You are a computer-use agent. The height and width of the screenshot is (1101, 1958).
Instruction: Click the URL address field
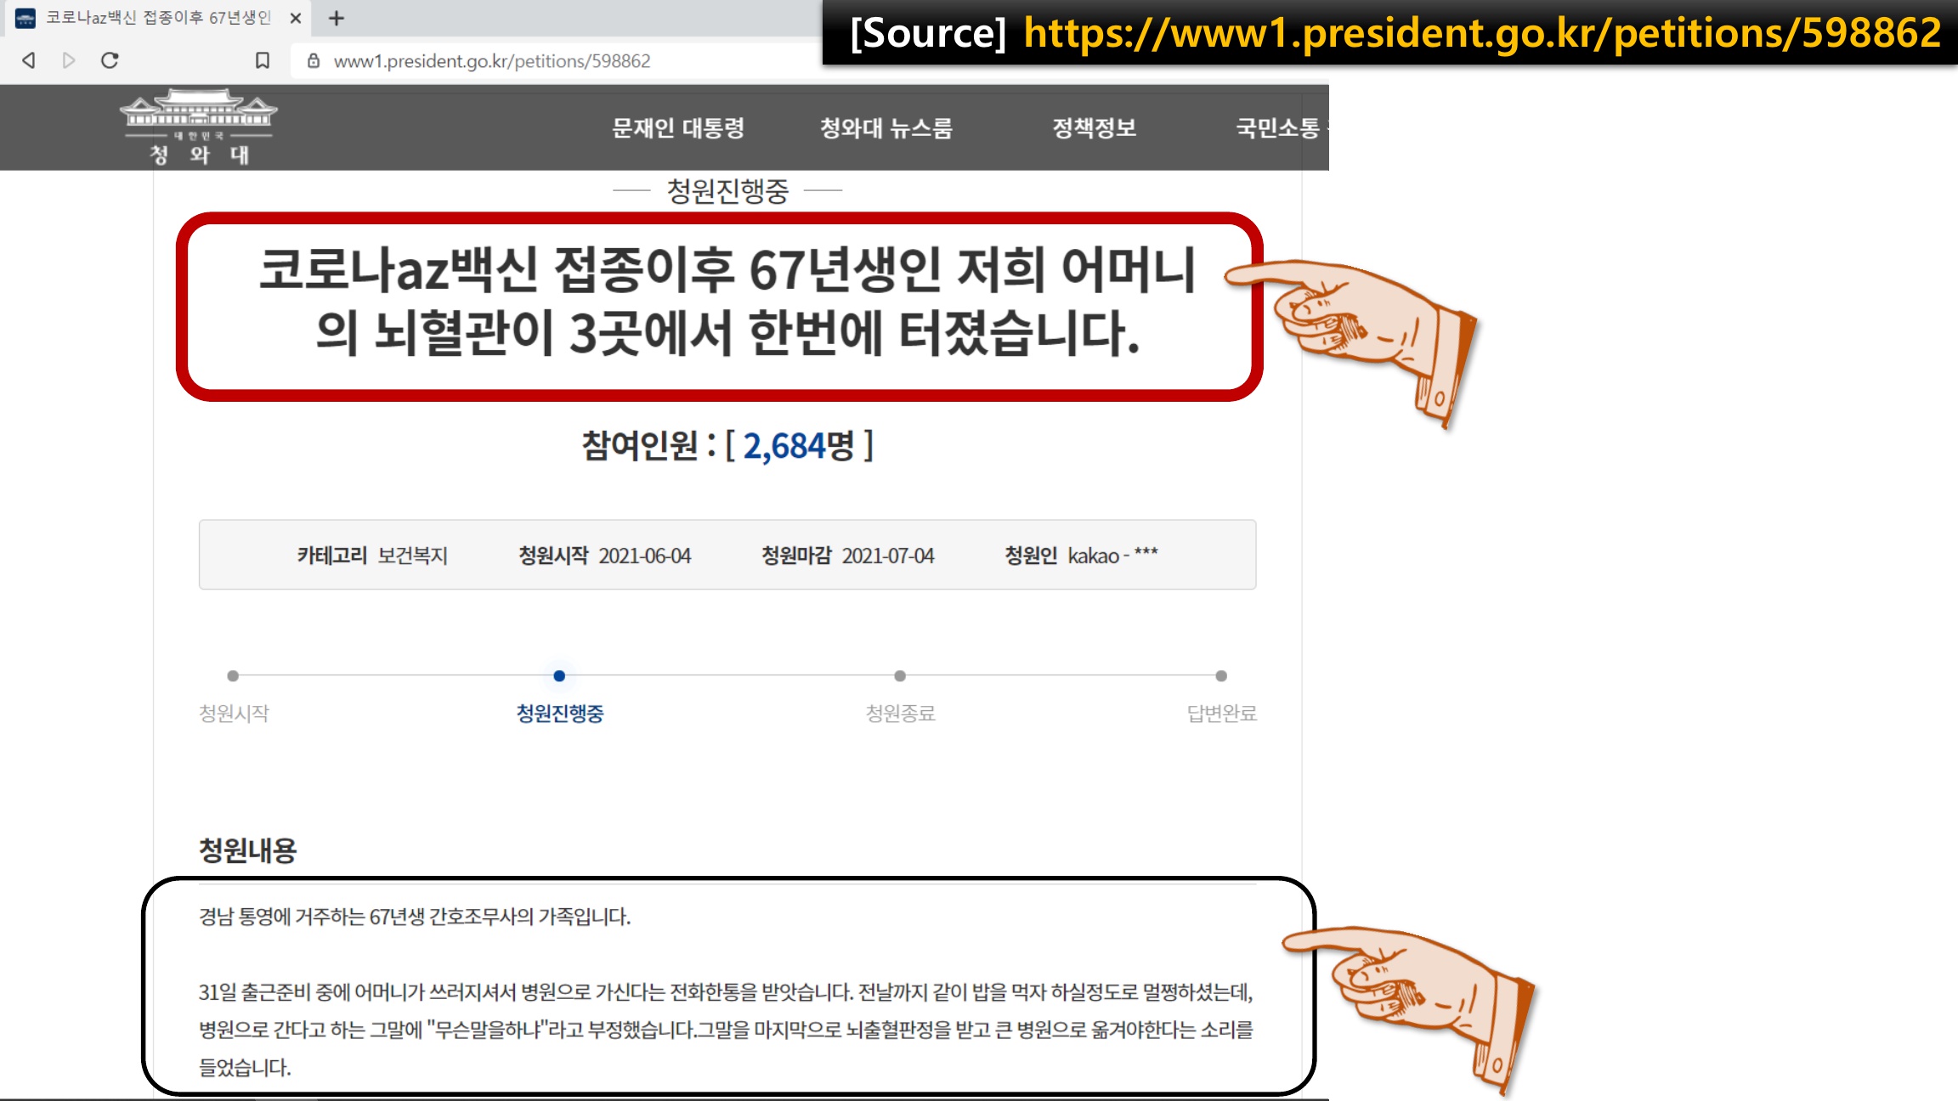544,61
